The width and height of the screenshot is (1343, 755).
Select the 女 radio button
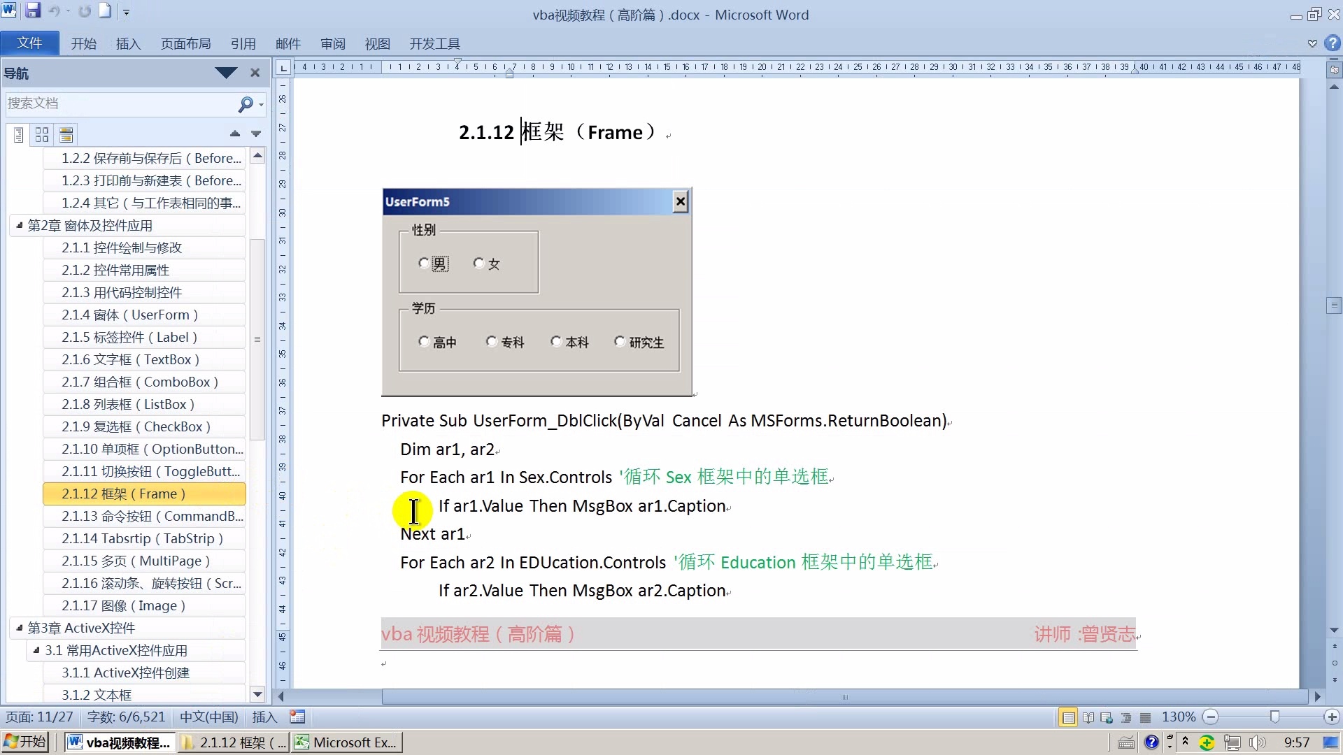pyautogui.click(x=478, y=263)
